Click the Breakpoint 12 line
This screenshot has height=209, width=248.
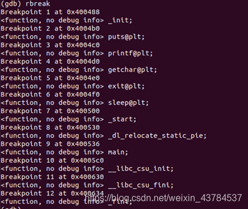pos(52,193)
